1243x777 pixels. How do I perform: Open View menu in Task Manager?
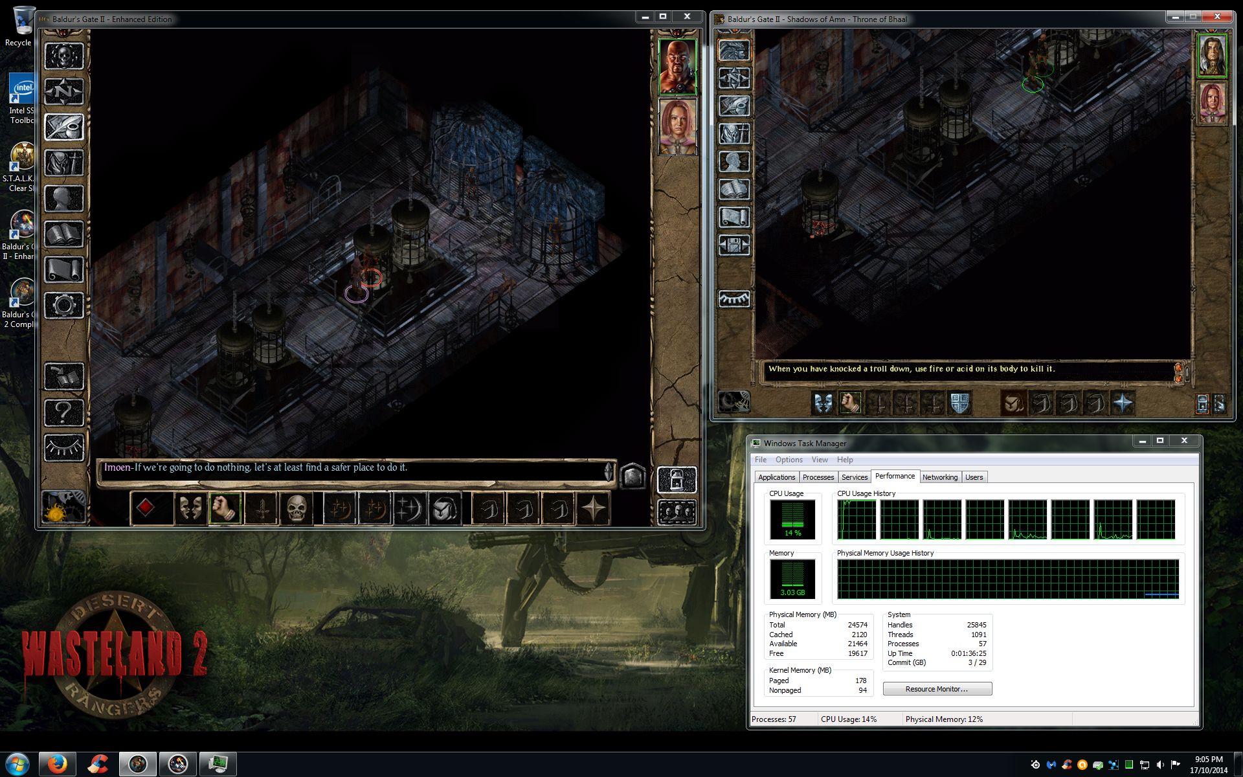tap(820, 460)
